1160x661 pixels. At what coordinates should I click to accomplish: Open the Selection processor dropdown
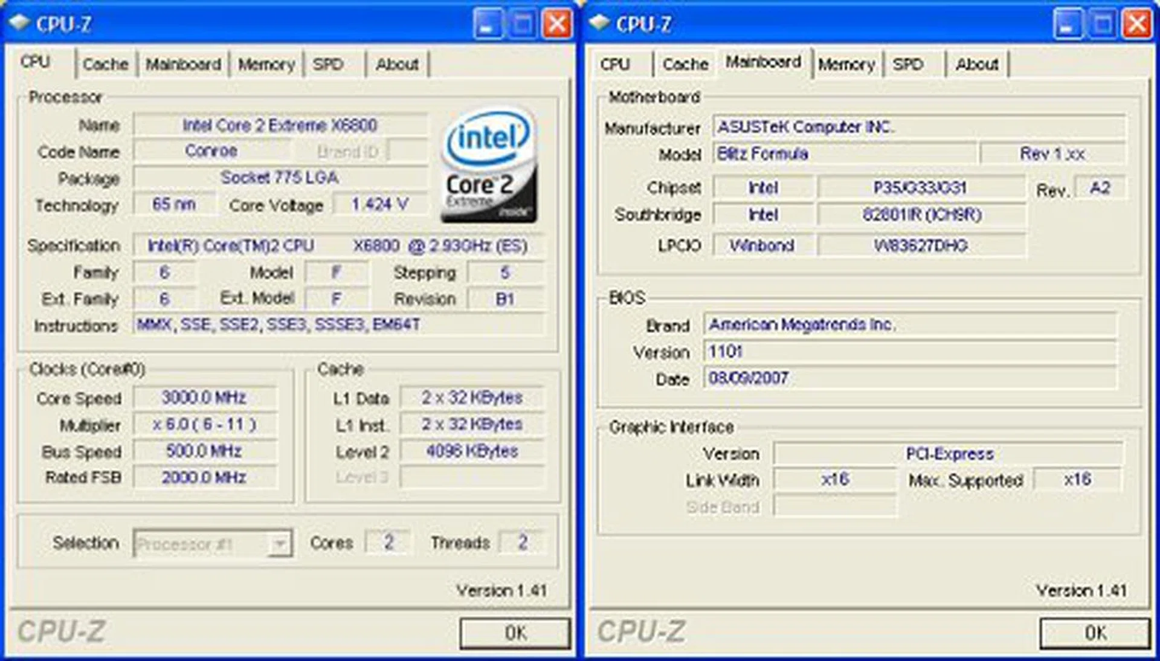pos(211,543)
